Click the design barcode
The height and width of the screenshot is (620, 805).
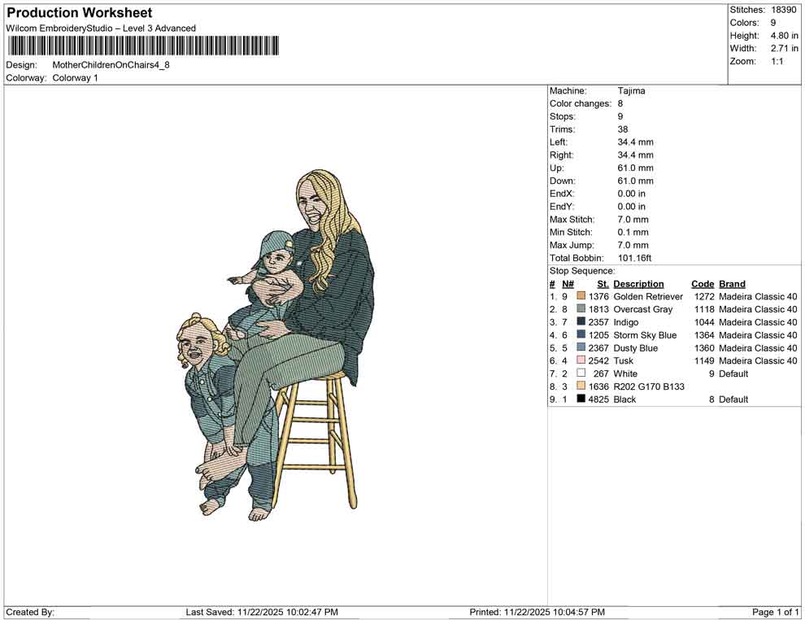143,46
